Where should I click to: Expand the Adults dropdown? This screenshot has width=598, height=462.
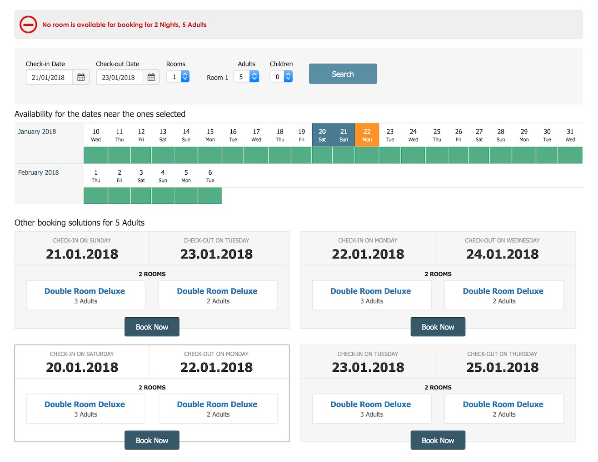246,77
